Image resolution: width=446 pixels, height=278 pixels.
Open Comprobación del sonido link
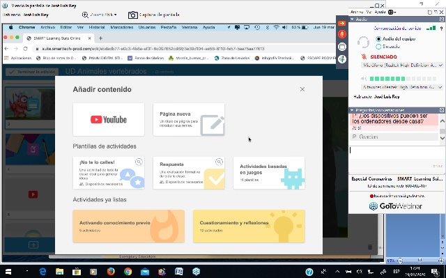pos(397,29)
